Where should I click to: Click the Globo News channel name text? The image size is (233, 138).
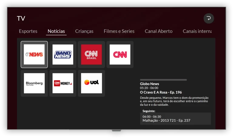click(x=149, y=84)
